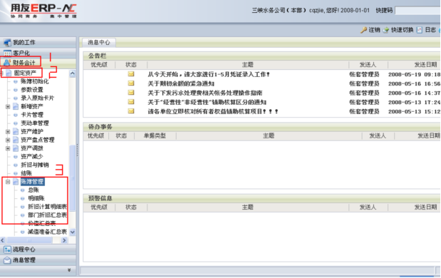Click the 账簿管理 folder icon

point(16,182)
